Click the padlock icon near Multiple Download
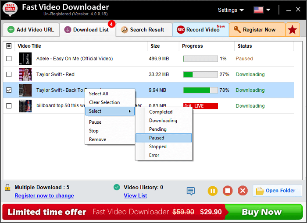This screenshot has height=223, width=307. click(x=7, y=187)
